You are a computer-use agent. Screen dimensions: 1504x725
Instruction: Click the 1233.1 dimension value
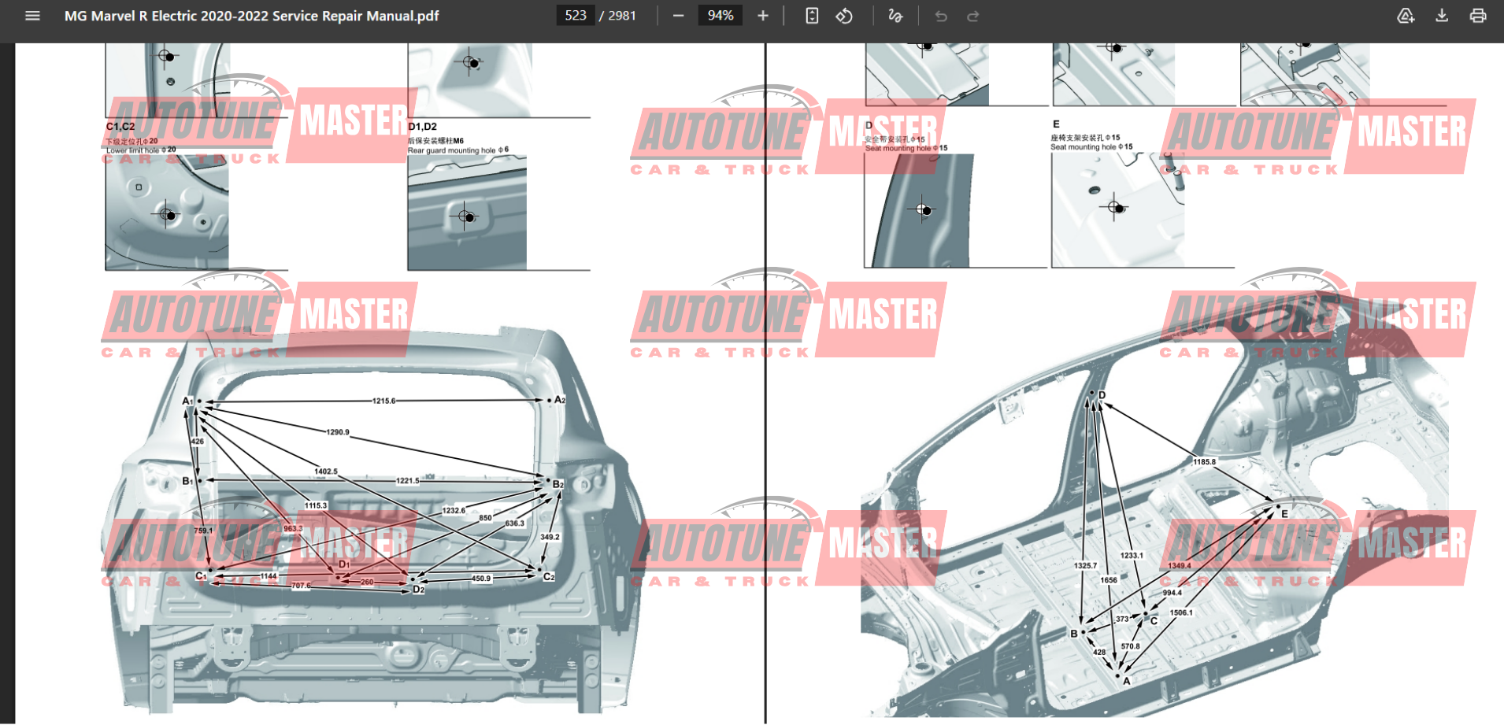(x=1132, y=555)
